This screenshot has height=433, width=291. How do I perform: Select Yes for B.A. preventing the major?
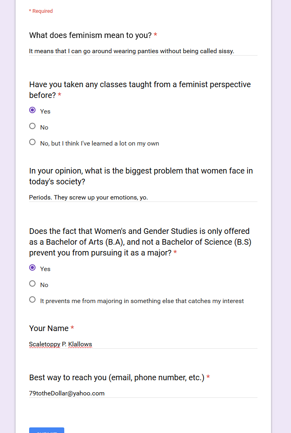coord(32,267)
